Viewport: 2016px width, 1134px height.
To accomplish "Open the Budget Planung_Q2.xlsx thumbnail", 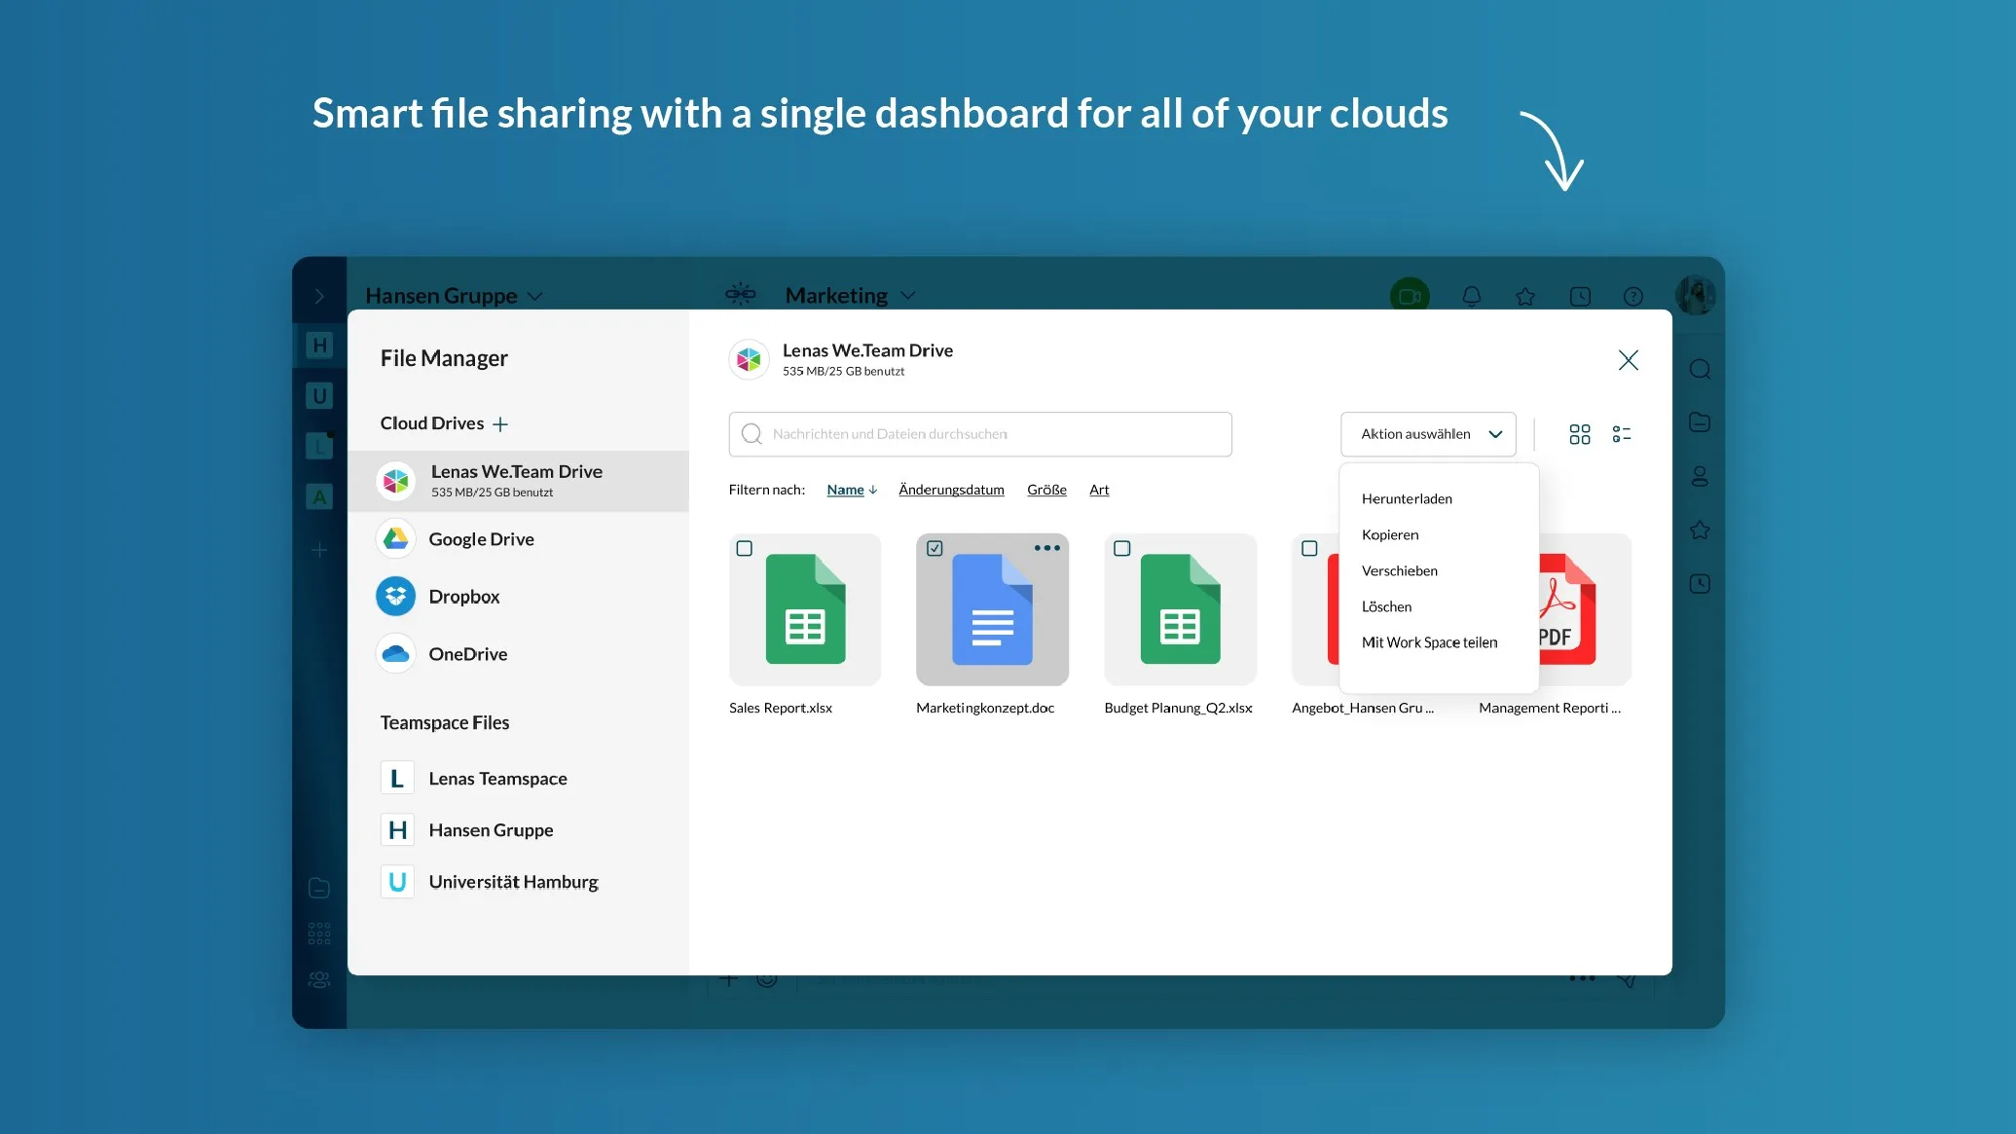I will 1180,609.
